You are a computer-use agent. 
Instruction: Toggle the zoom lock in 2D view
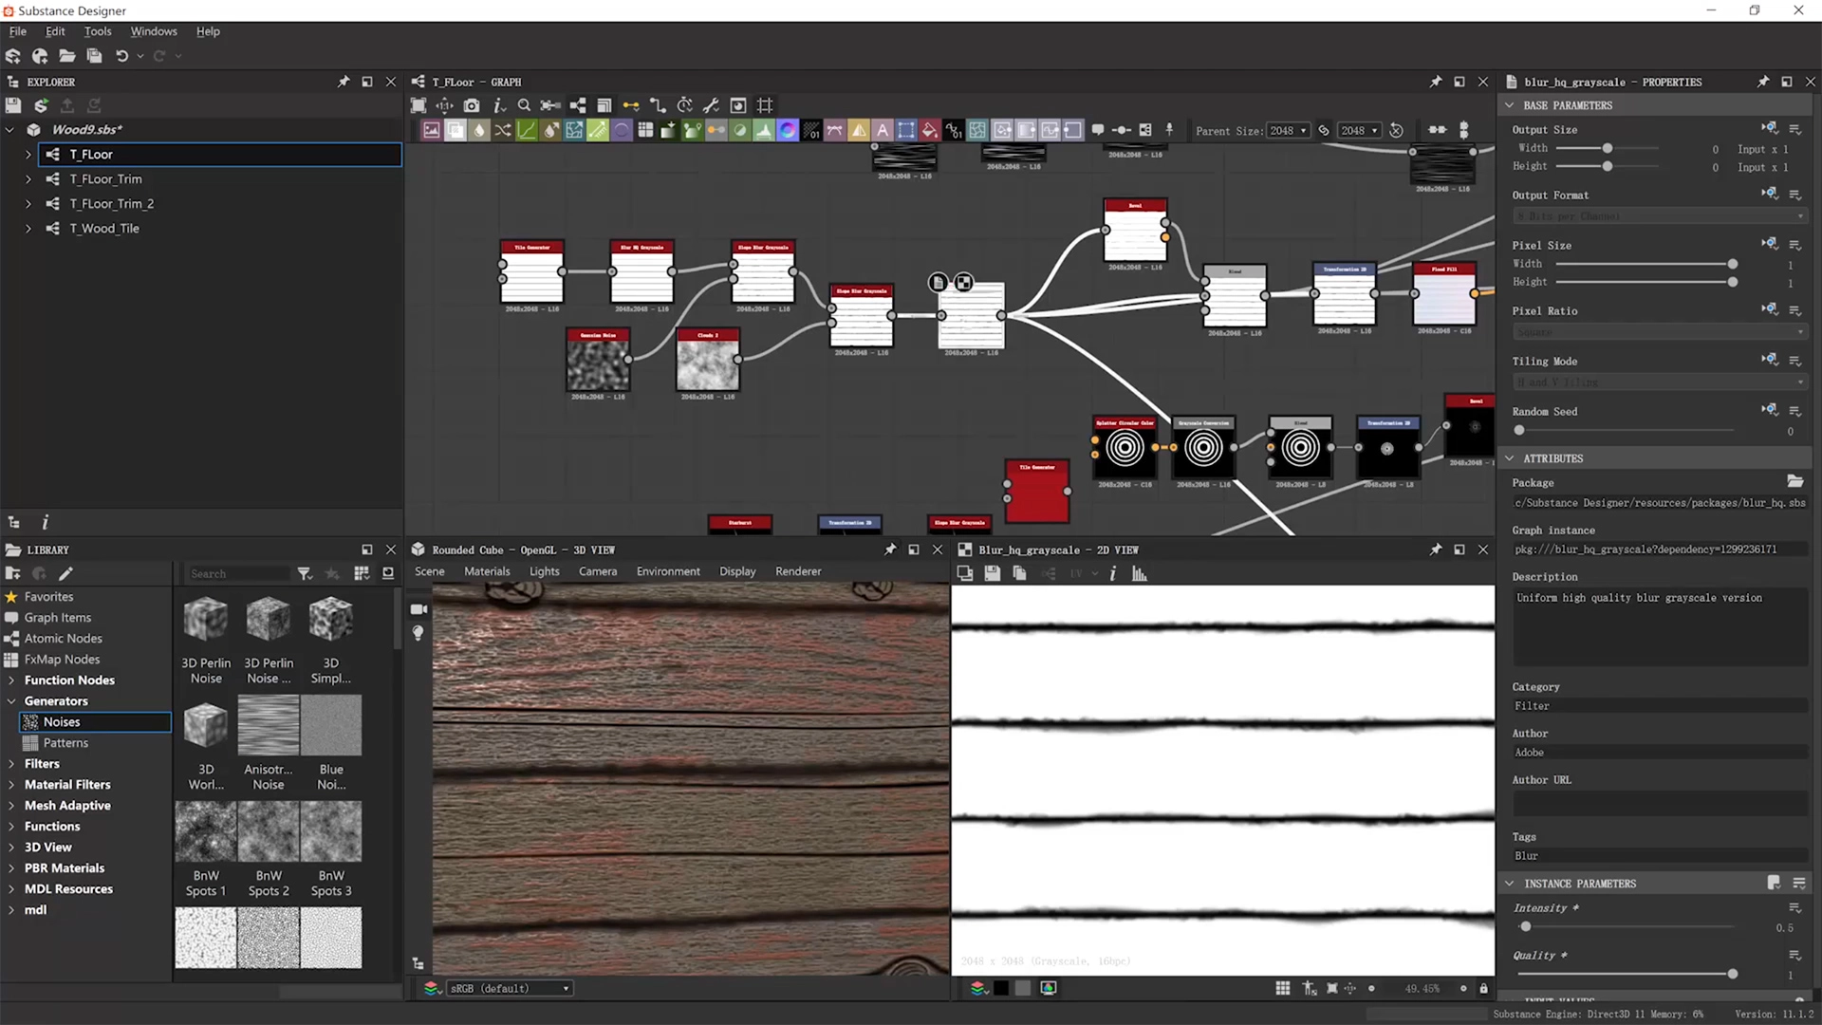(x=1483, y=989)
